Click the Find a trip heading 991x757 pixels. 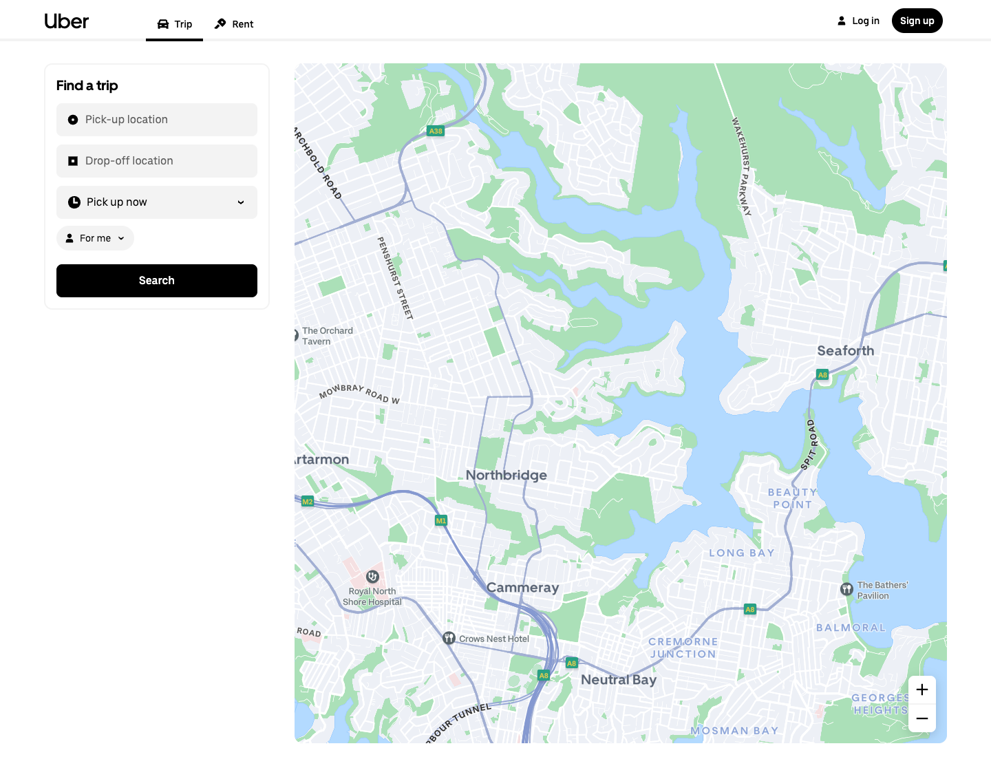(x=87, y=85)
